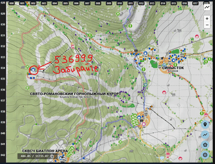Click the large blue marker in the southern village
Screen dimensions: 215x164
click(x=139, y=117)
